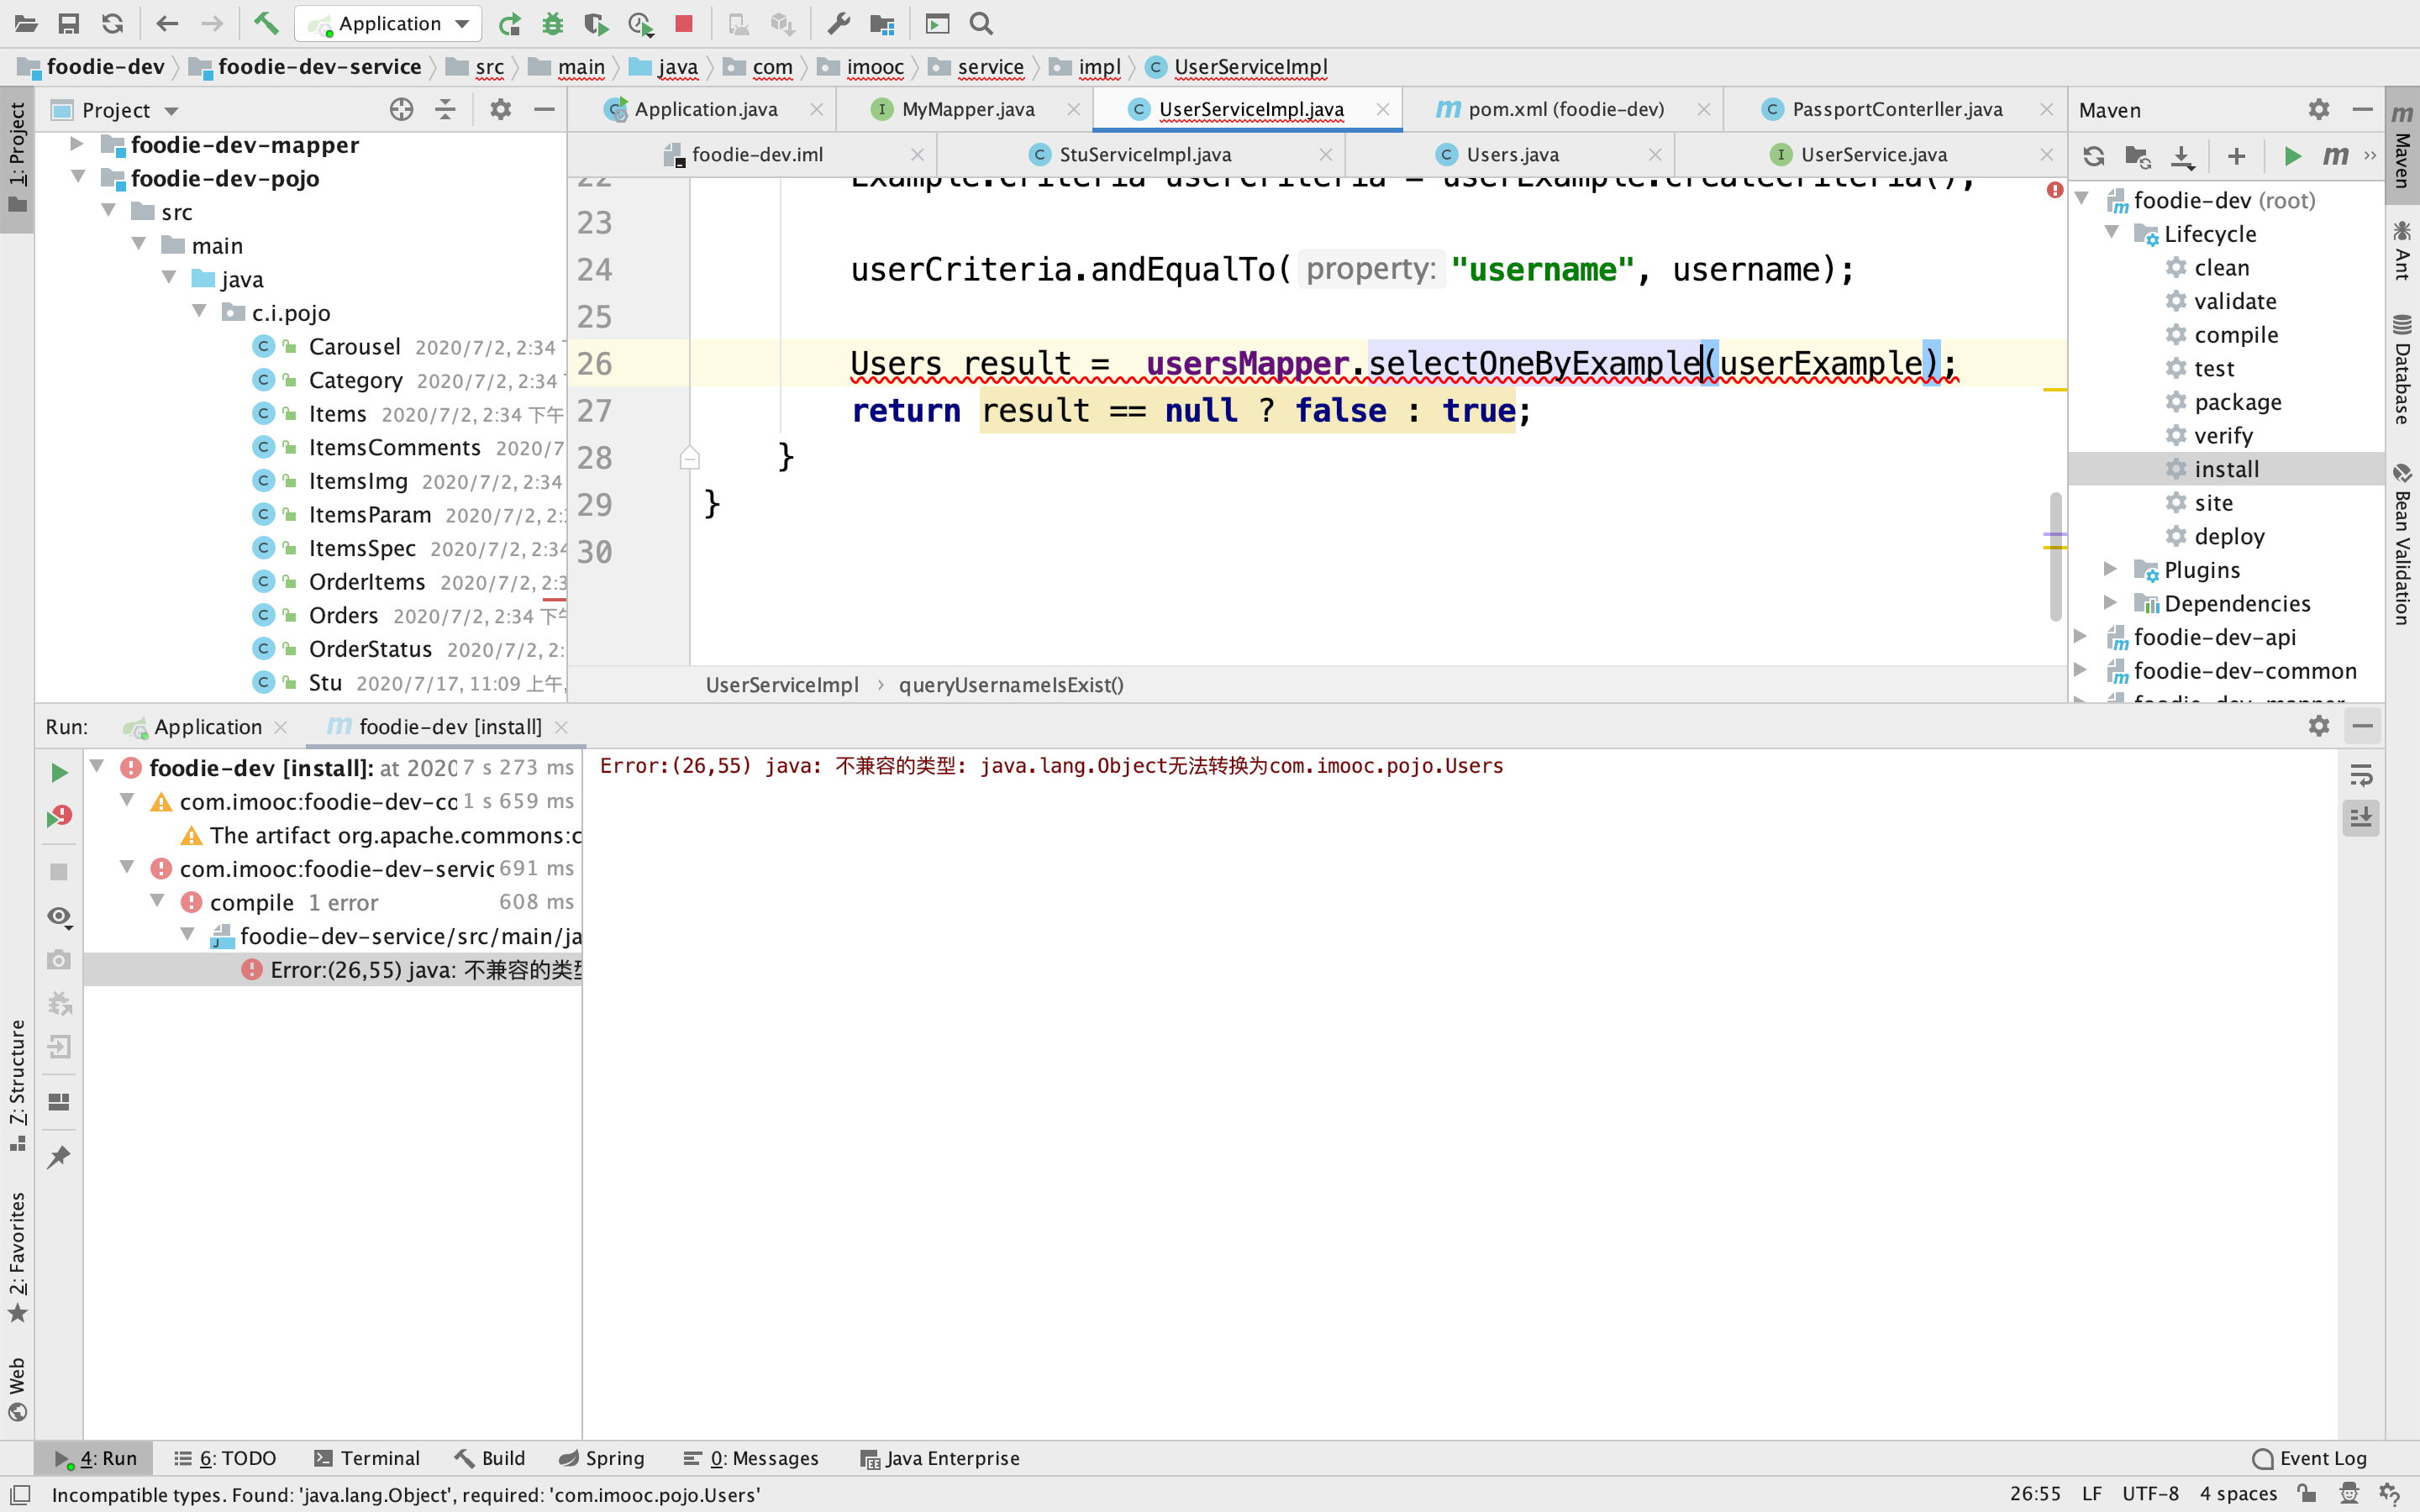The height and width of the screenshot is (1512, 2420).
Task: Click the Search Everywhere magnifier
Action: (x=981, y=23)
